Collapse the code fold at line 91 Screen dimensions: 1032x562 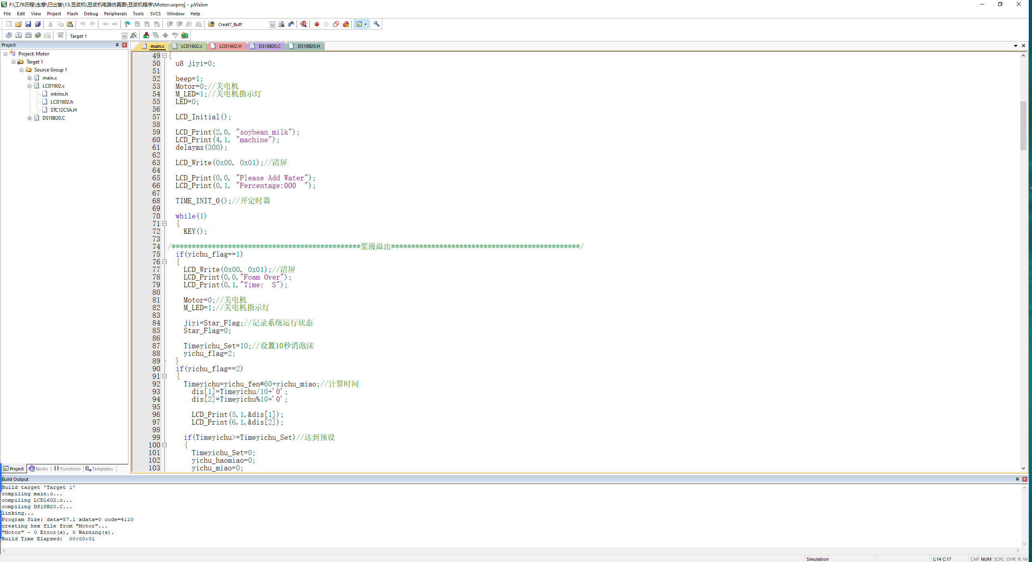(164, 376)
